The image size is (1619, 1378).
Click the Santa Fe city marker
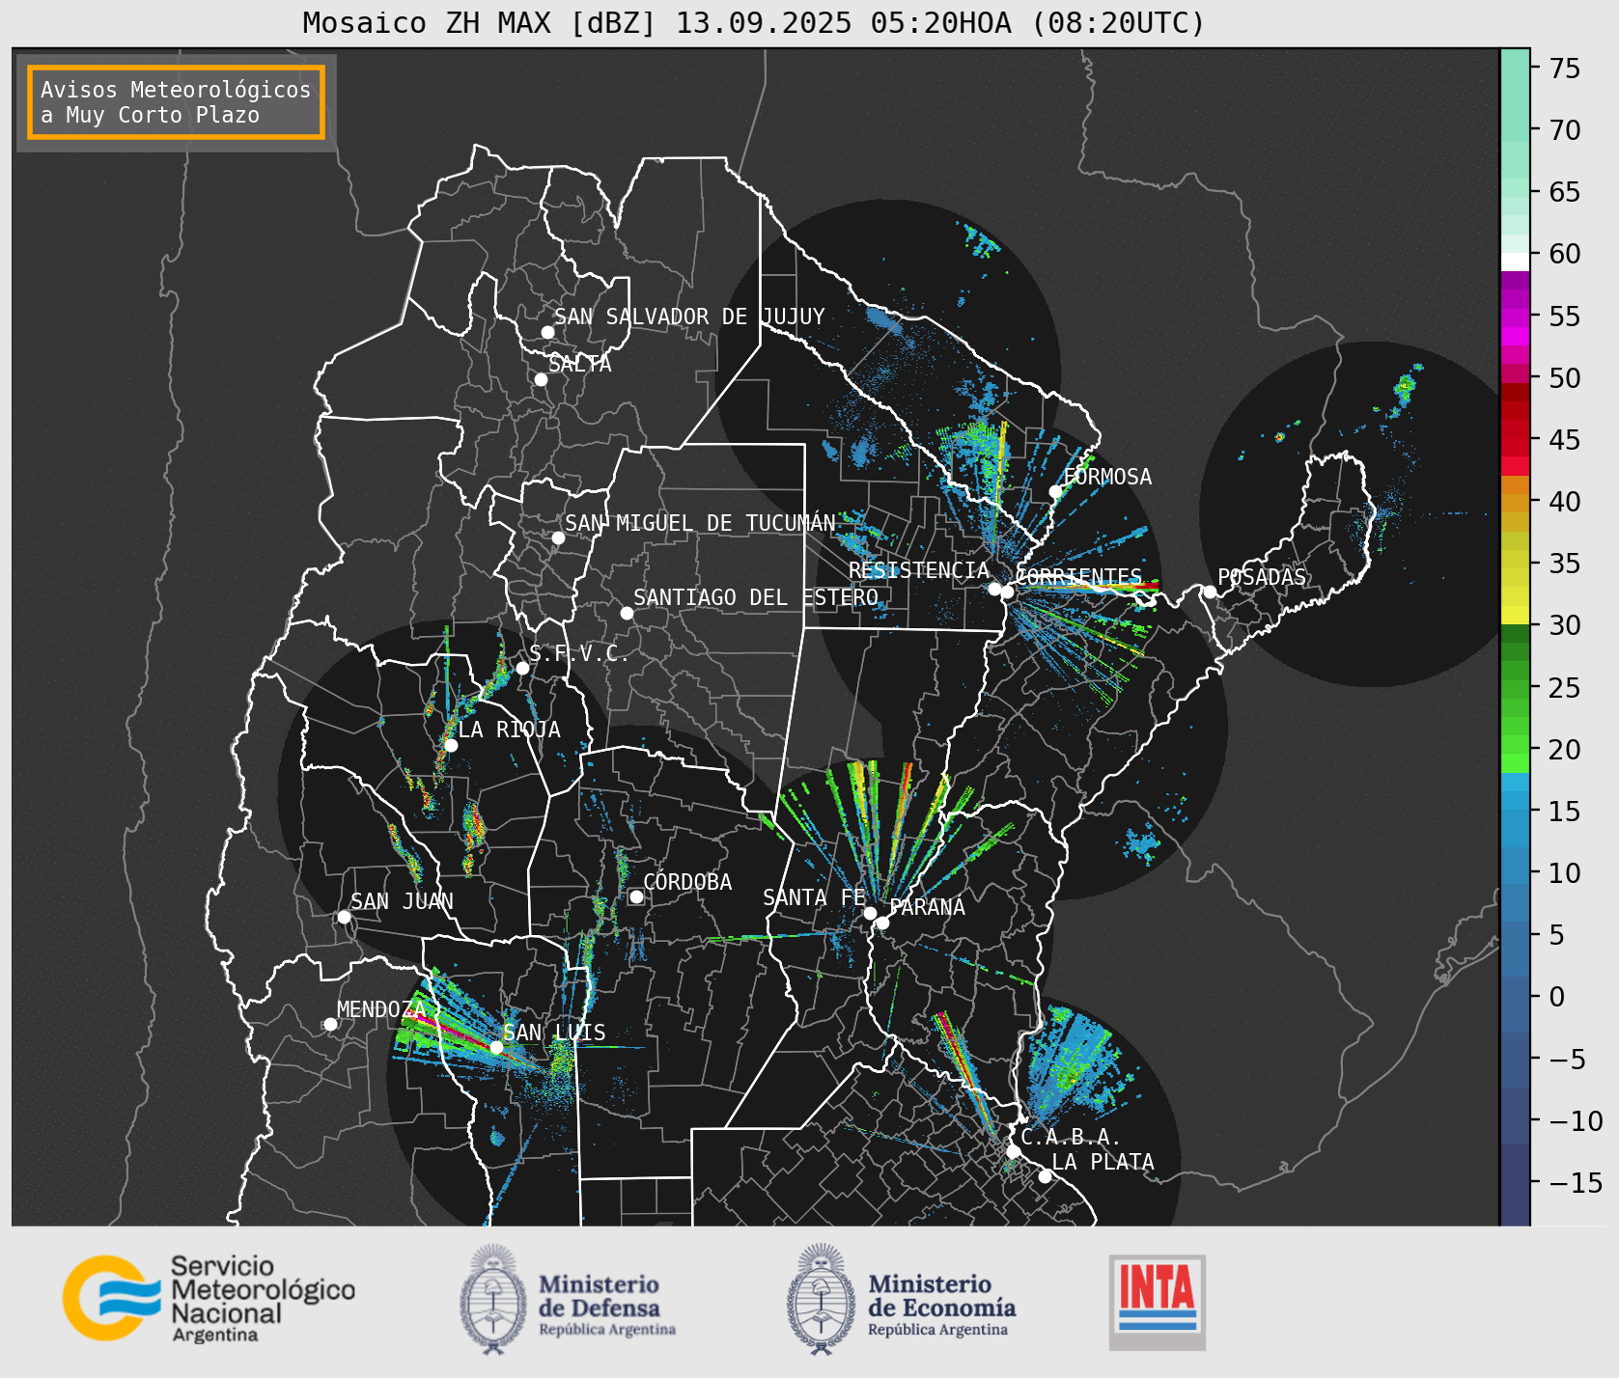pos(870,913)
